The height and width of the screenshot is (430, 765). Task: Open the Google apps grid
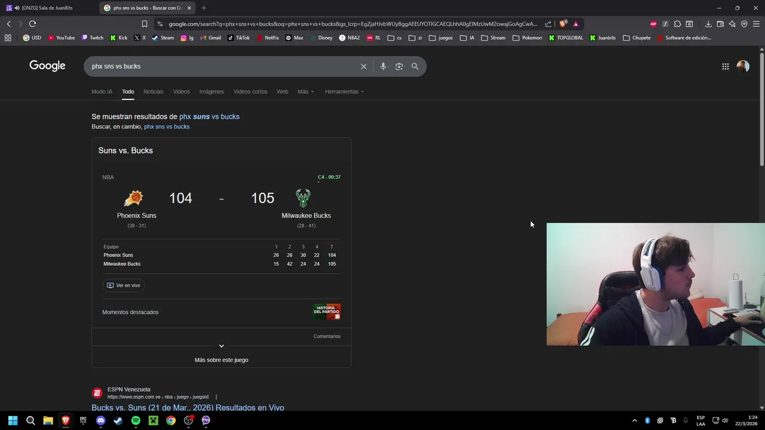725,66
